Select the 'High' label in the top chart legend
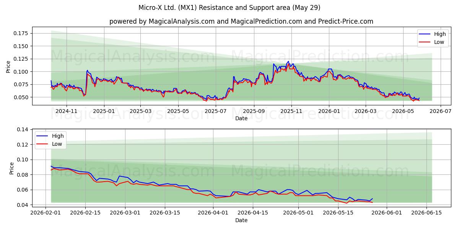This screenshot has width=459, height=229. [x=440, y=34]
